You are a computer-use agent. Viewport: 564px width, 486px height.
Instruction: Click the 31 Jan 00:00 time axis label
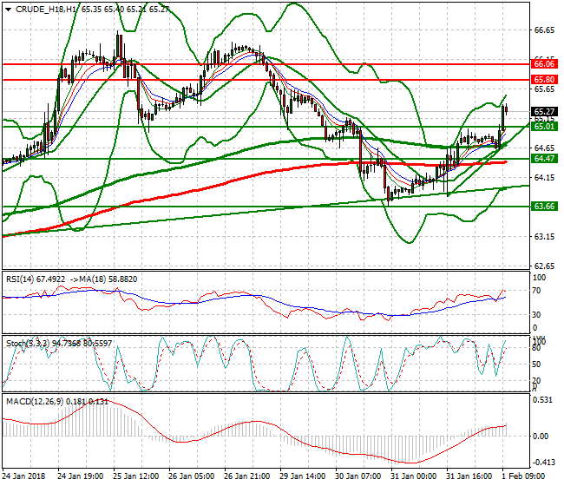coord(414,476)
